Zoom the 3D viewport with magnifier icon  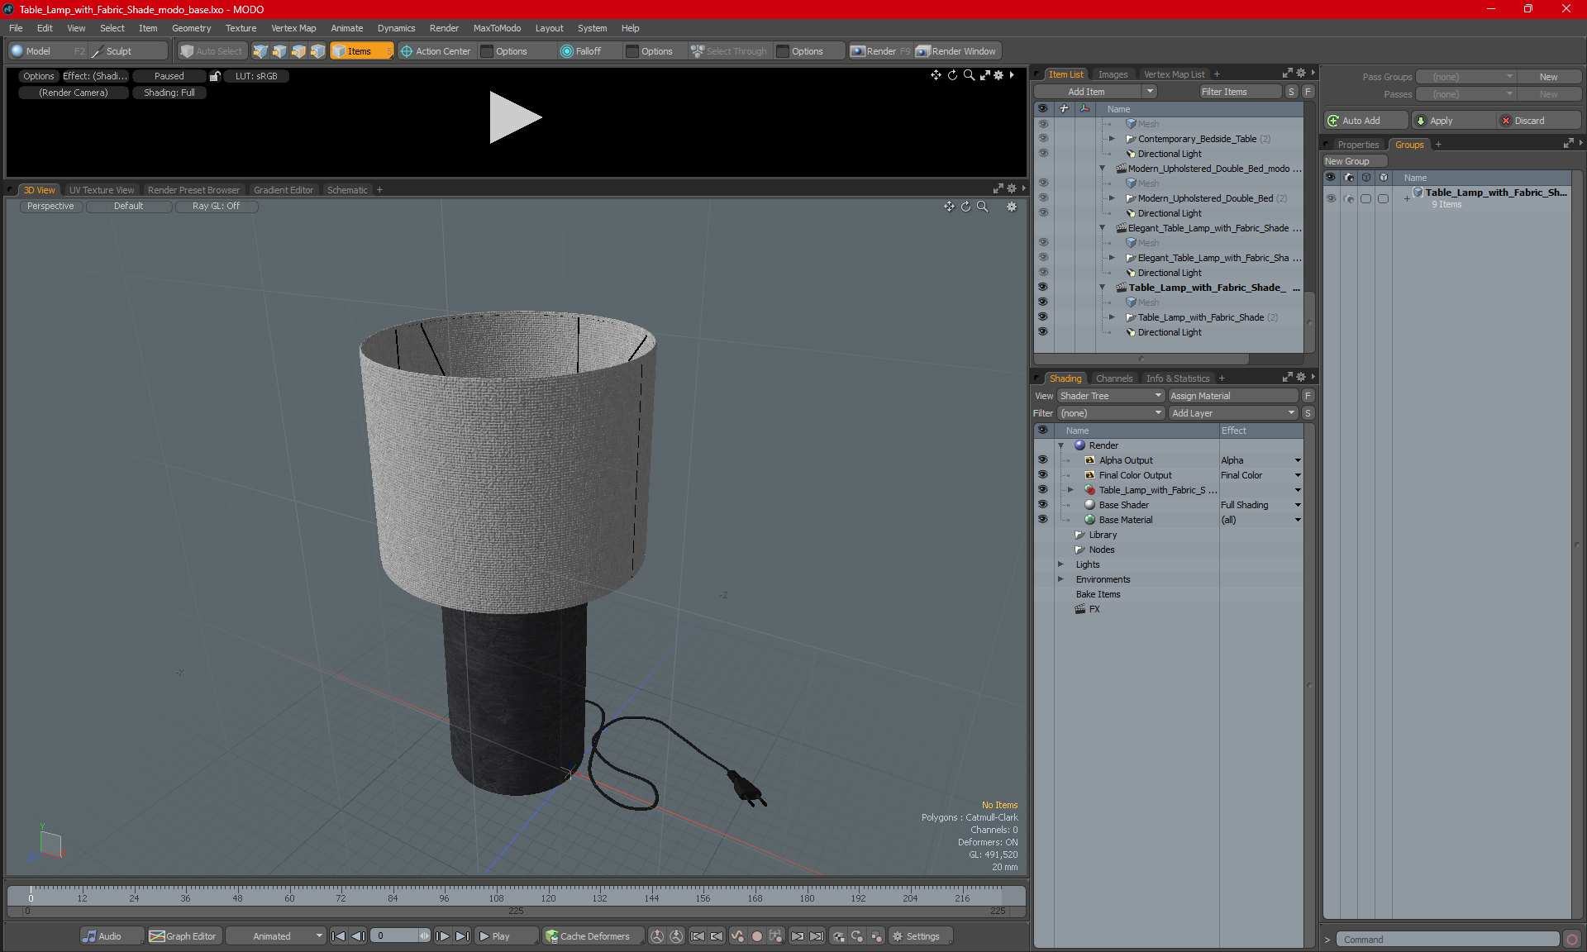(983, 207)
